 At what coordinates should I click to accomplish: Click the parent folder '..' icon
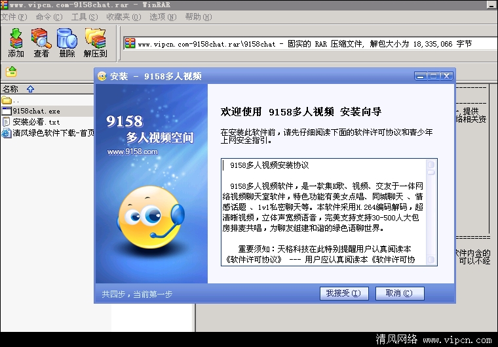coord(7,100)
